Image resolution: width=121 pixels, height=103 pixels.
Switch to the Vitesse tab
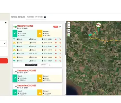click(44, 65)
